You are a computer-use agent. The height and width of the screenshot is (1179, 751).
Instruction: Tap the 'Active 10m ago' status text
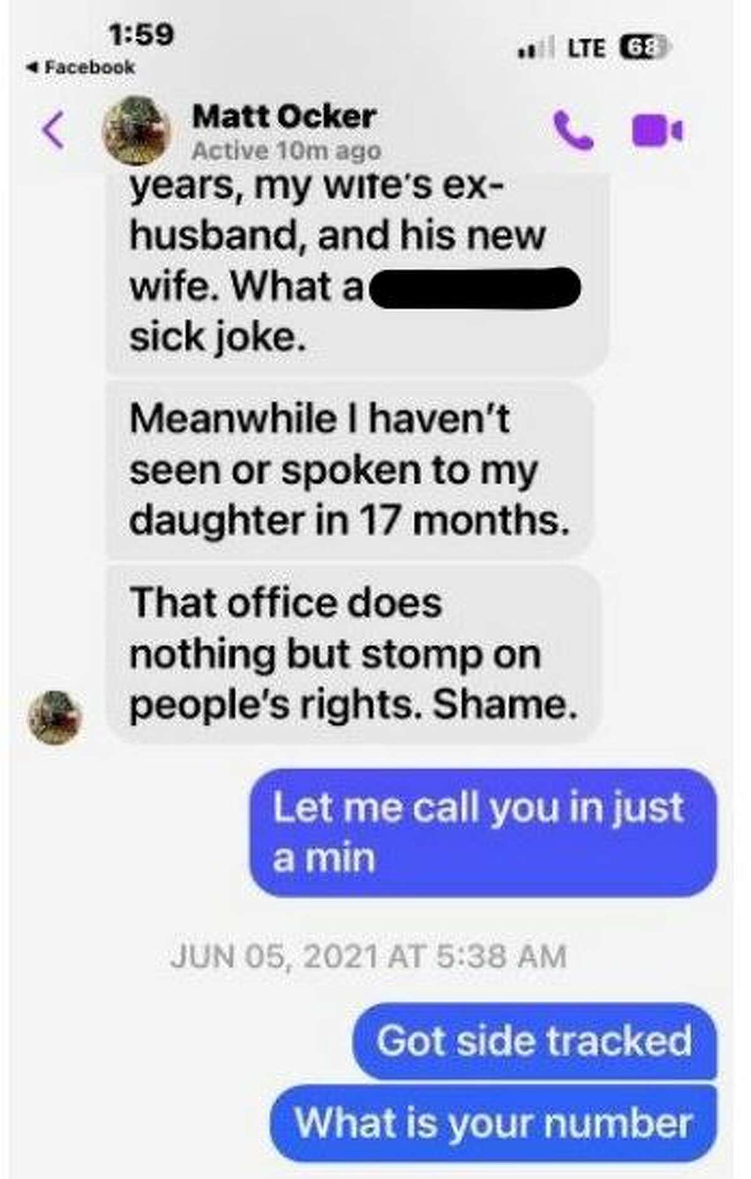point(287,151)
